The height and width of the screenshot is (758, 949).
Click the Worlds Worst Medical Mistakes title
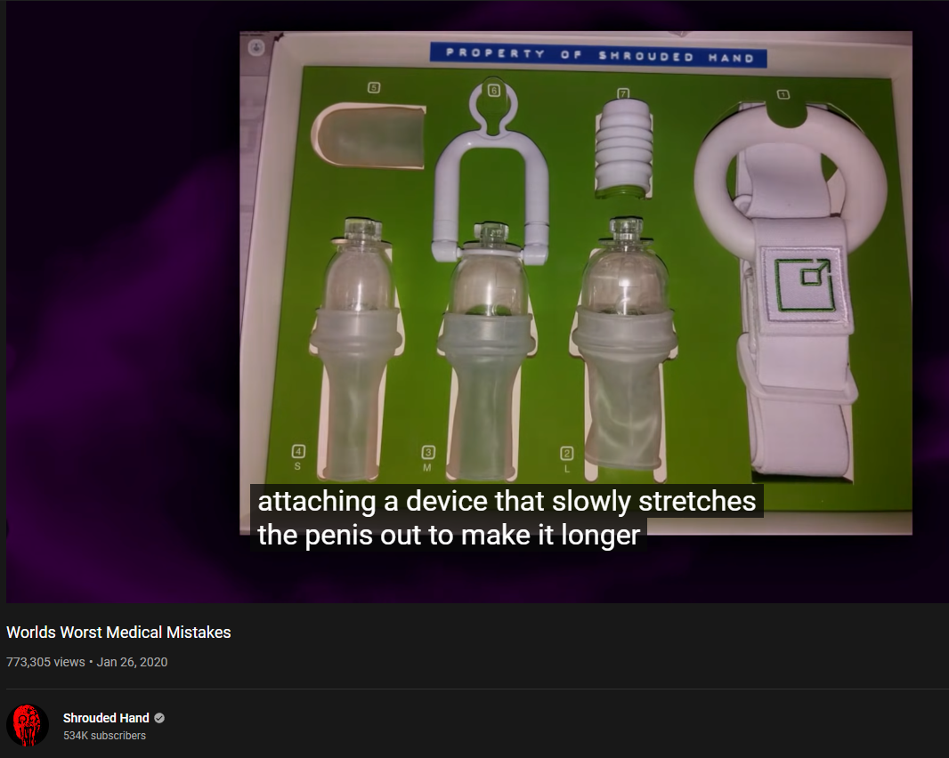pos(118,633)
